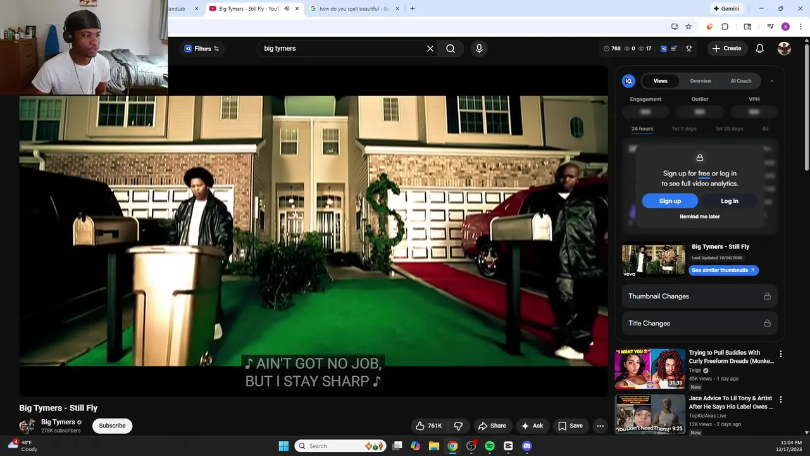Open options for 'Trying to Pull Baddies' video
Screen dimensions: 810x456
(780, 354)
